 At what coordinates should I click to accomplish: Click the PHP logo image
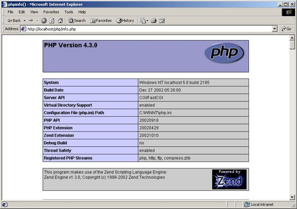(224, 53)
